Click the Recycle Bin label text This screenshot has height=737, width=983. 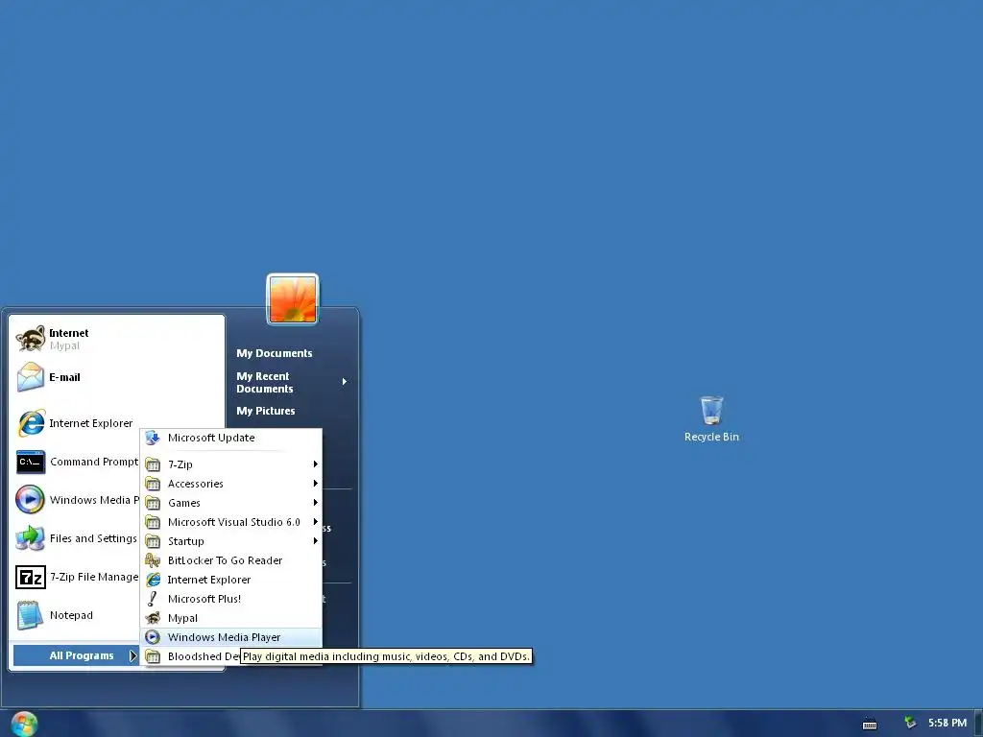point(711,437)
